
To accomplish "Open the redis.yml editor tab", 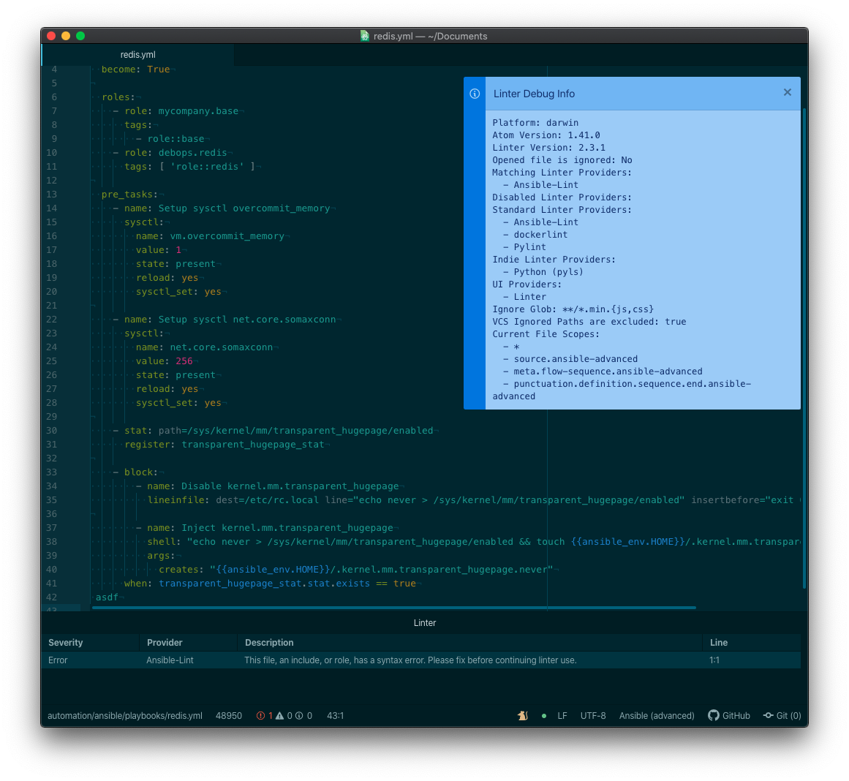I will [x=137, y=55].
